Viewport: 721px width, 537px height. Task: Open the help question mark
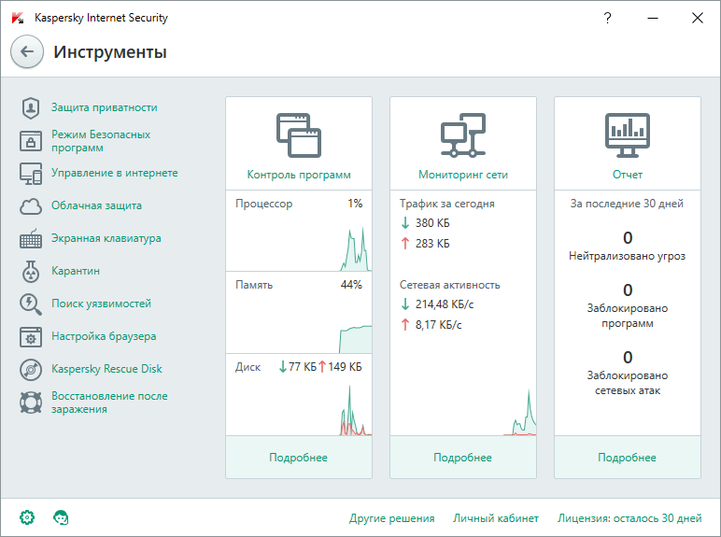point(607,18)
